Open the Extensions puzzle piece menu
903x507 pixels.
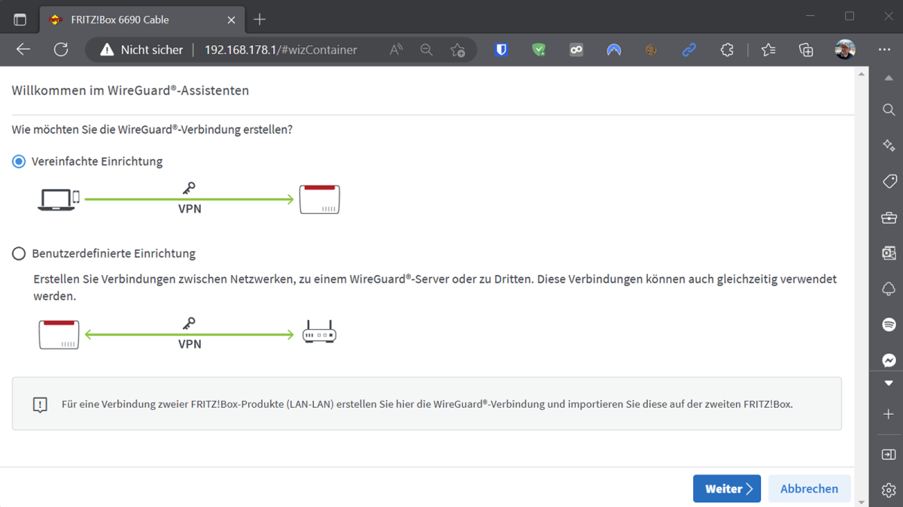click(x=727, y=50)
